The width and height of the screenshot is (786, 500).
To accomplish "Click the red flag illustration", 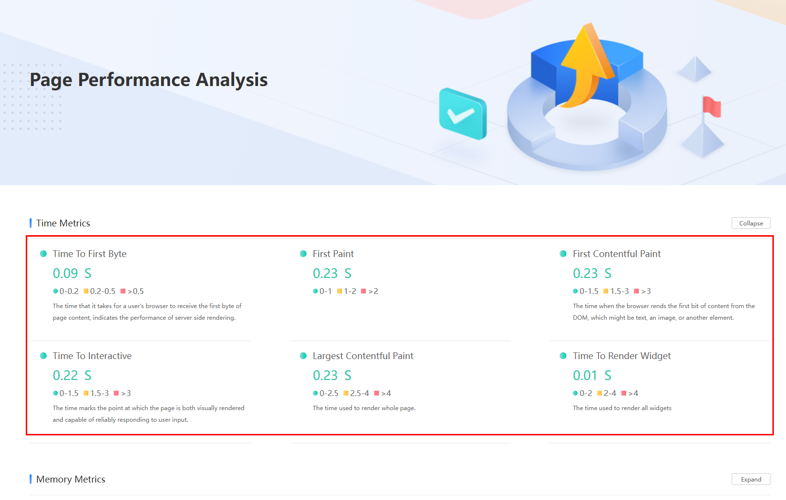I will click(x=712, y=107).
